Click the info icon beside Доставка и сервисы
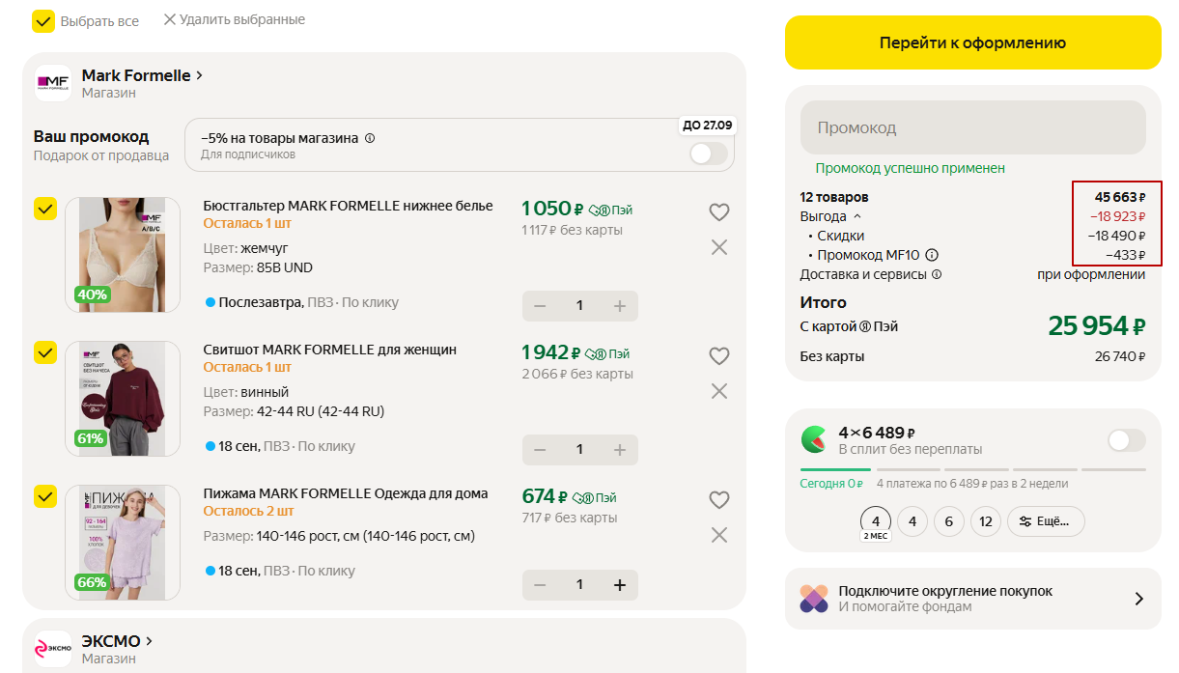 936,275
